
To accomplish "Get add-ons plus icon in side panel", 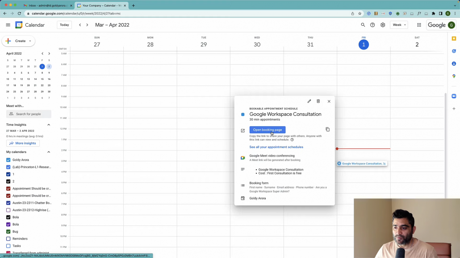I will tap(454, 109).
